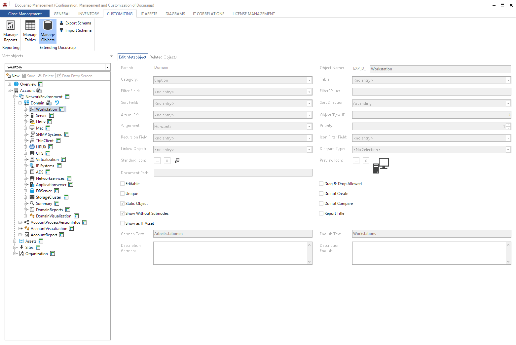Click the Server icon in the tree

click(32, 115)
